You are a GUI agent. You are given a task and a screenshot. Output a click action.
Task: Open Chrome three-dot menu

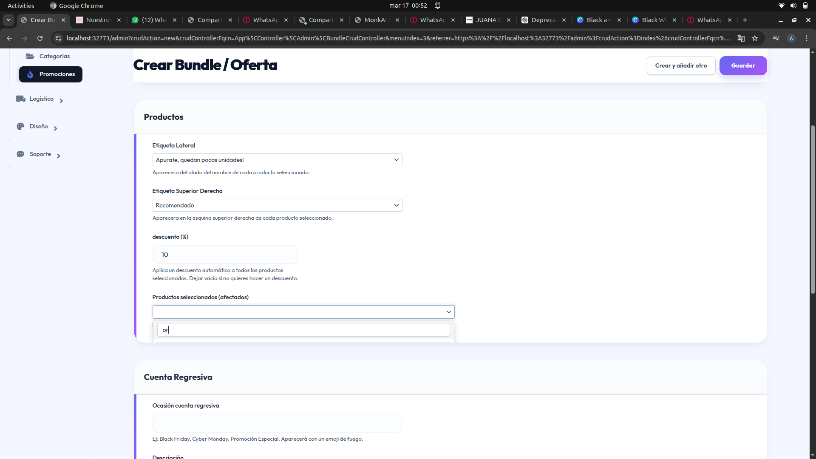[807, 38]
